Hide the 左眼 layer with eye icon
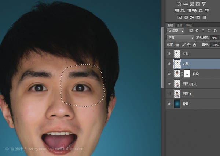This screenshot has height=156, width=220. pyautogui.click(x=169, y=54)
